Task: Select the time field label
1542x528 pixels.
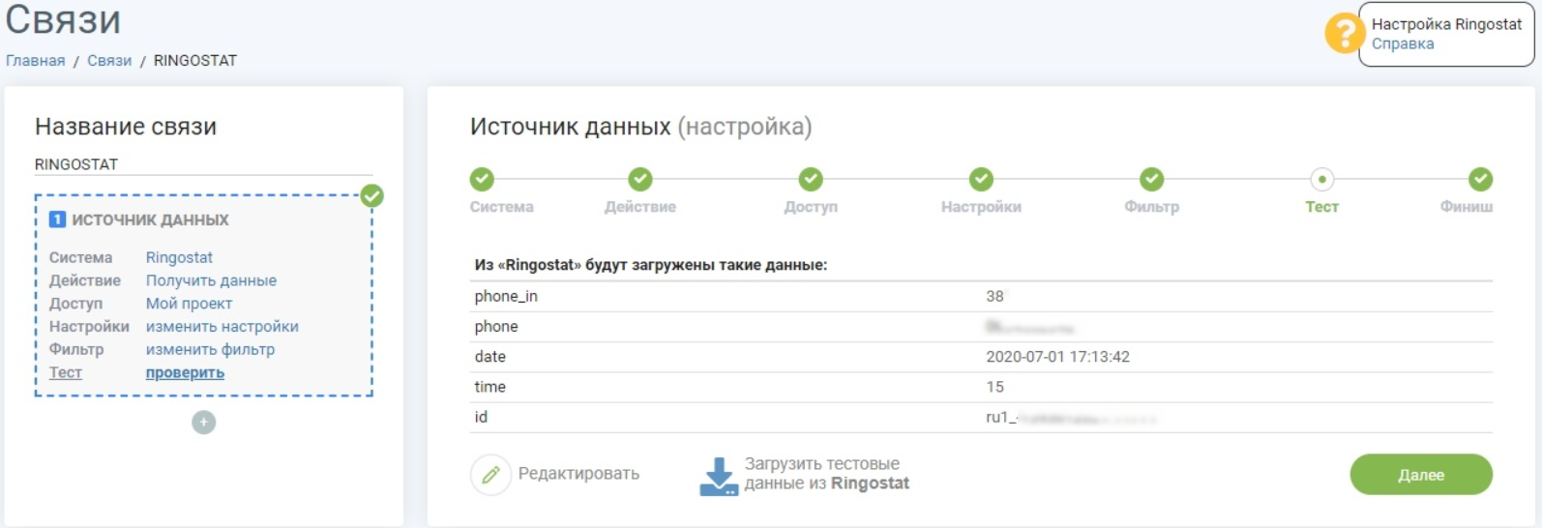Action: (x=489, y=387)
